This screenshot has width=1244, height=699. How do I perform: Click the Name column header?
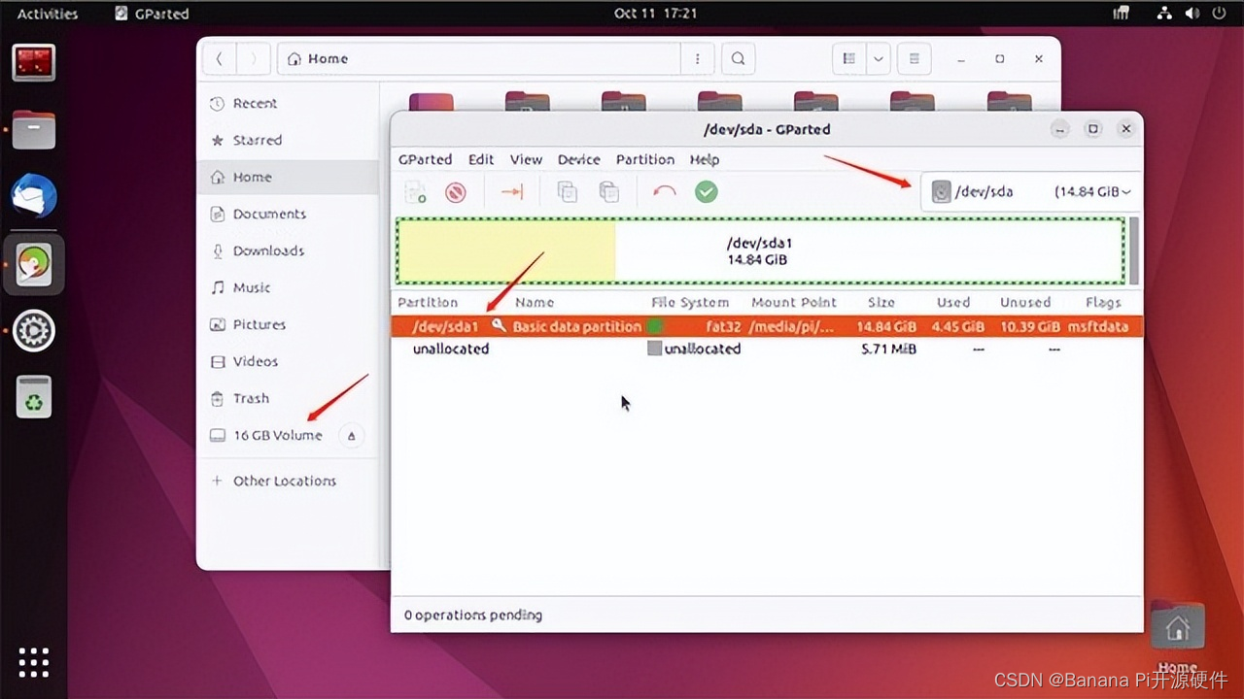tap(535, 302)
